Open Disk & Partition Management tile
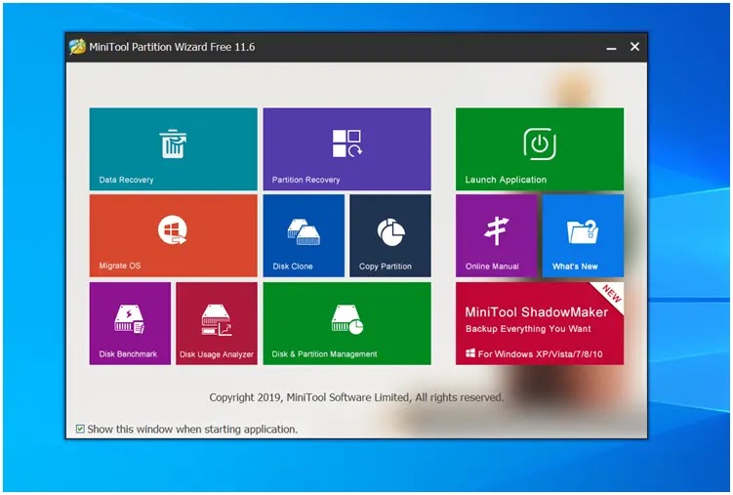The height and width of the screenshot is (495, 733). pyautogui.click(x=346, y=323)
